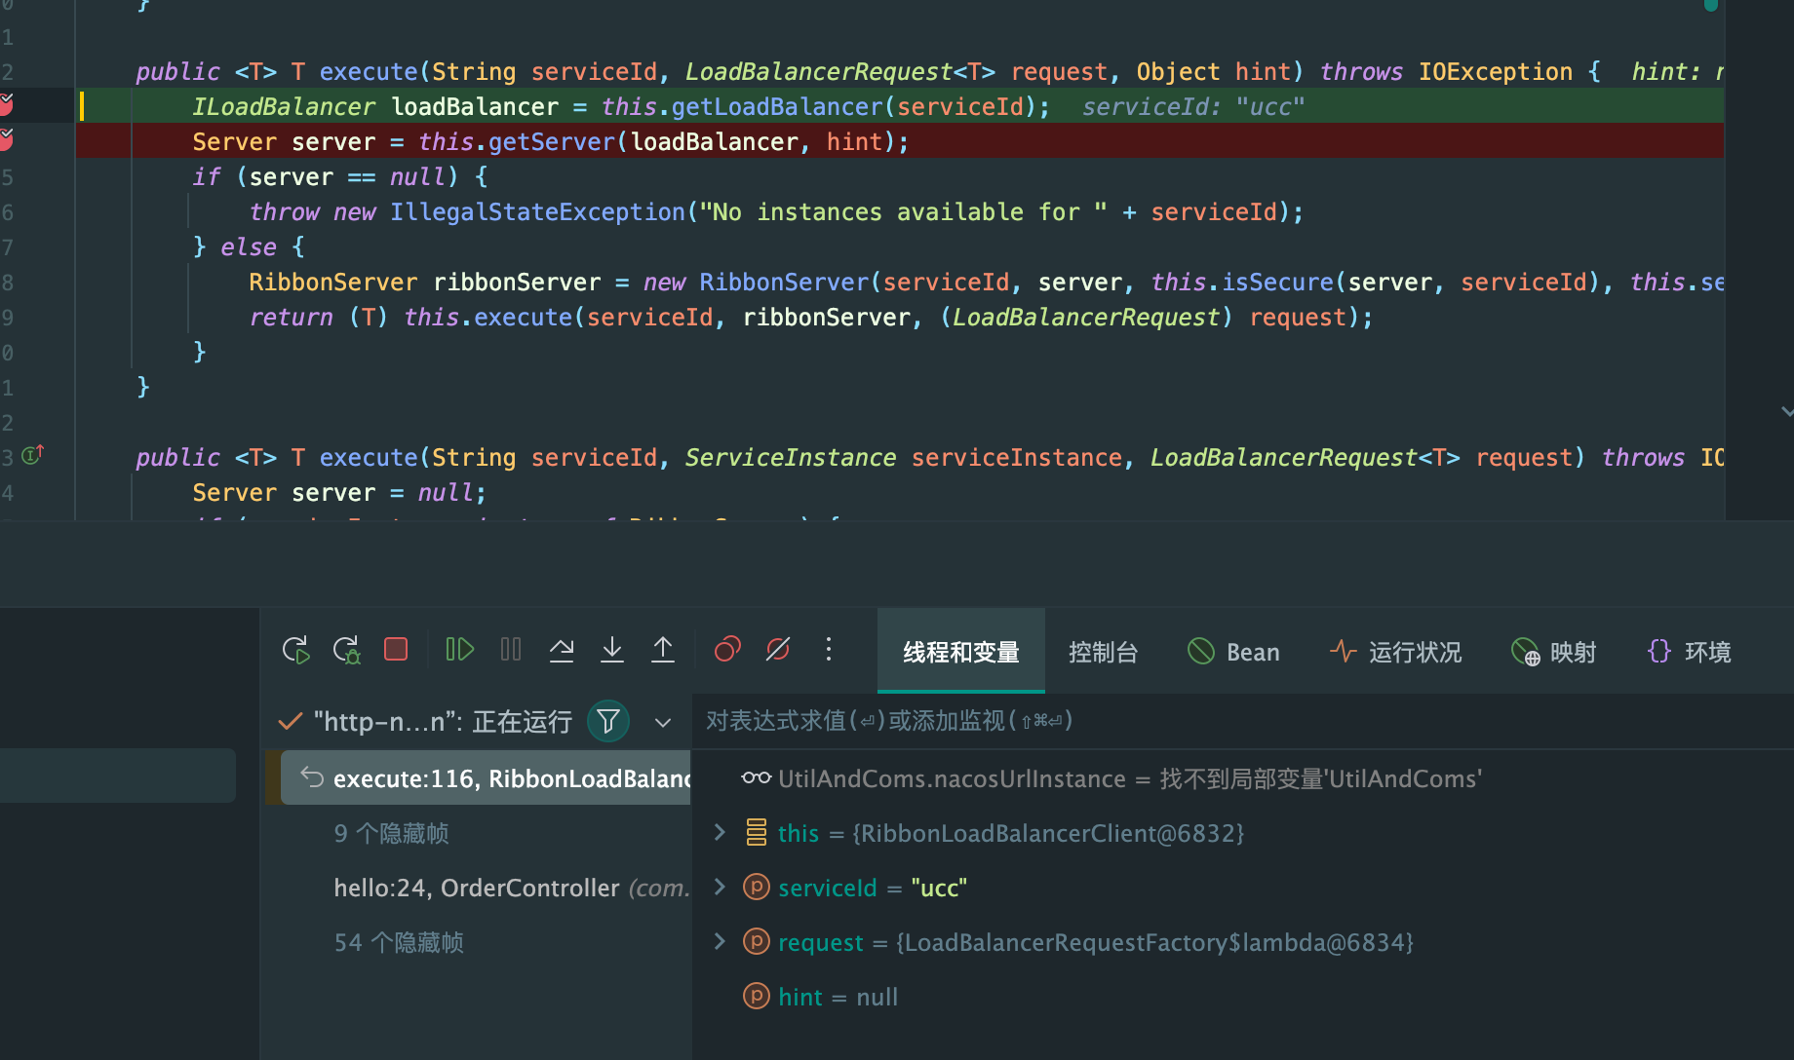The image size is (1794, 1060).
Task: Toggle Mute Breakpoints
Action: point(777,649)
